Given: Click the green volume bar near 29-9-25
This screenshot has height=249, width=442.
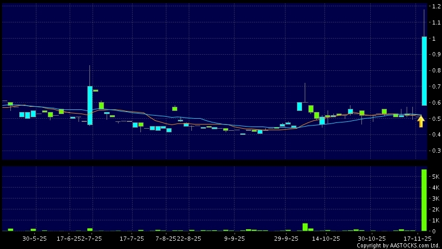Looking at the screenshot, I should tap(305, 227).
